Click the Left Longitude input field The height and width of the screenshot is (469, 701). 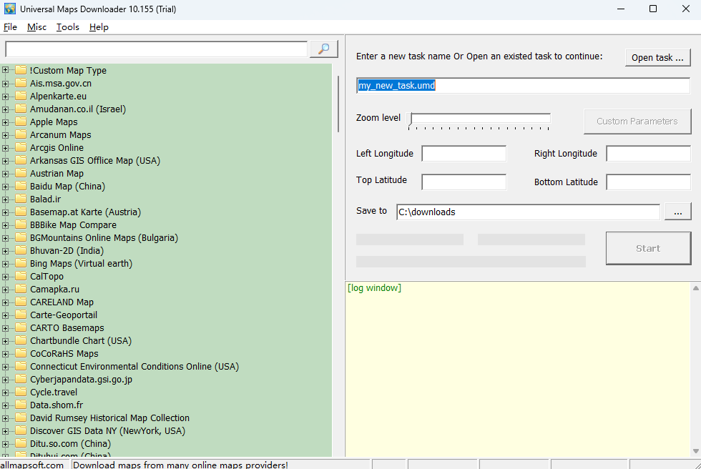coord(464,153)
